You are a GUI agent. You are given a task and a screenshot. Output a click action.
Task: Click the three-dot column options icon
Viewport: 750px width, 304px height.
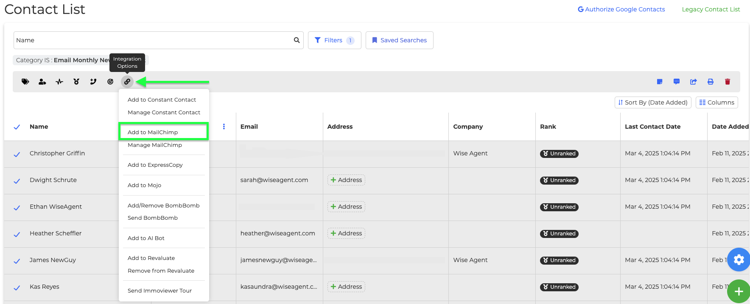pyautogui.click(x=224, y=127)
